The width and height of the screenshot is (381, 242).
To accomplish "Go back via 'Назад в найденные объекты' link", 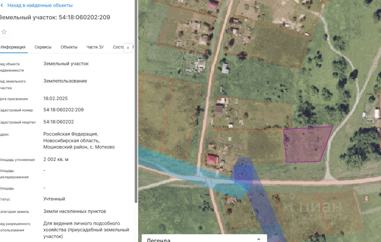I will [40, 5].
